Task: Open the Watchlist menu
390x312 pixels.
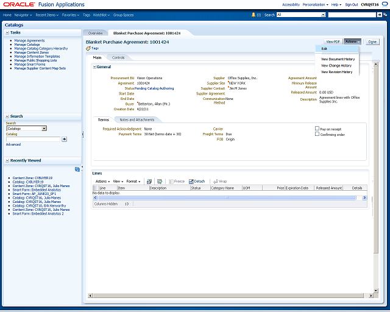Action: [101, 15]
